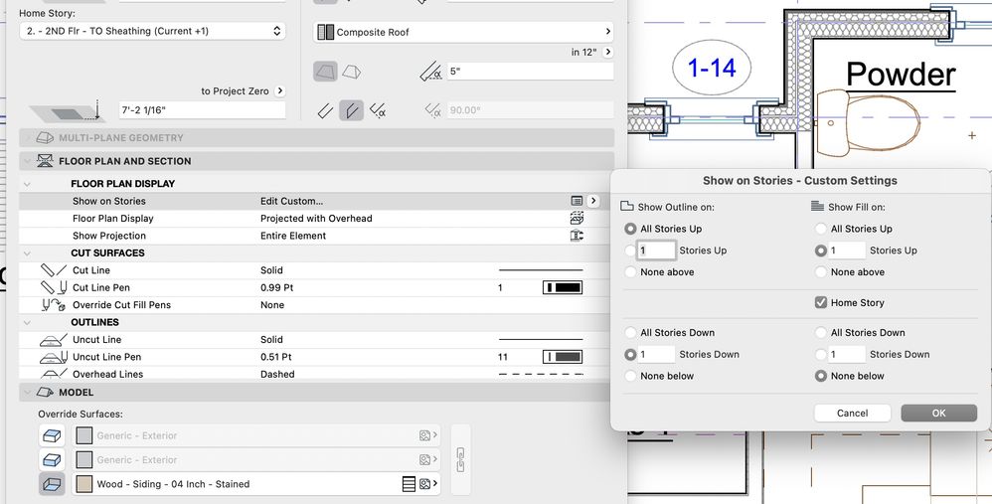
Task: Toggle the Home Story checkbox
Action: (821, 303)
